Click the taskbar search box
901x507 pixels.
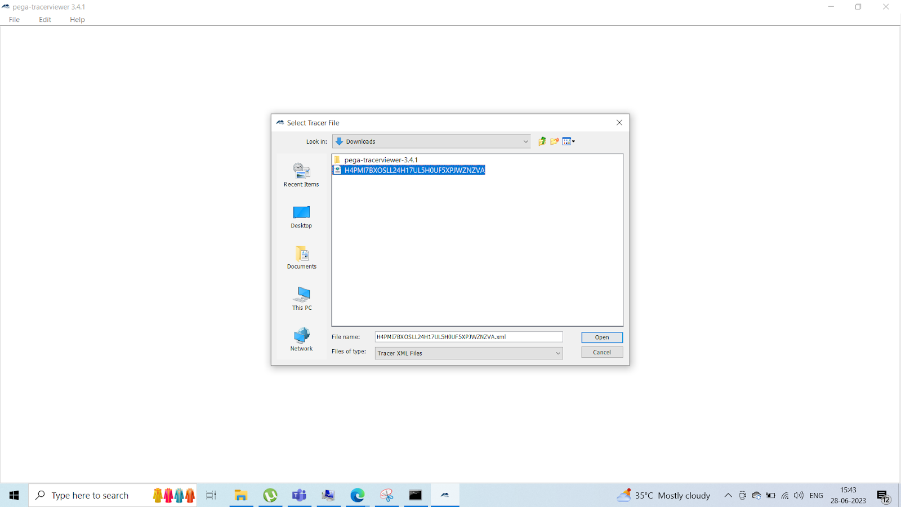(113, 495)
